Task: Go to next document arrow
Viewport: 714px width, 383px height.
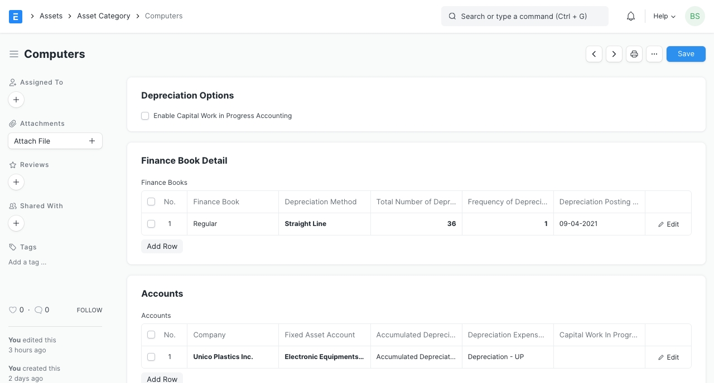Action: point(614,54)
